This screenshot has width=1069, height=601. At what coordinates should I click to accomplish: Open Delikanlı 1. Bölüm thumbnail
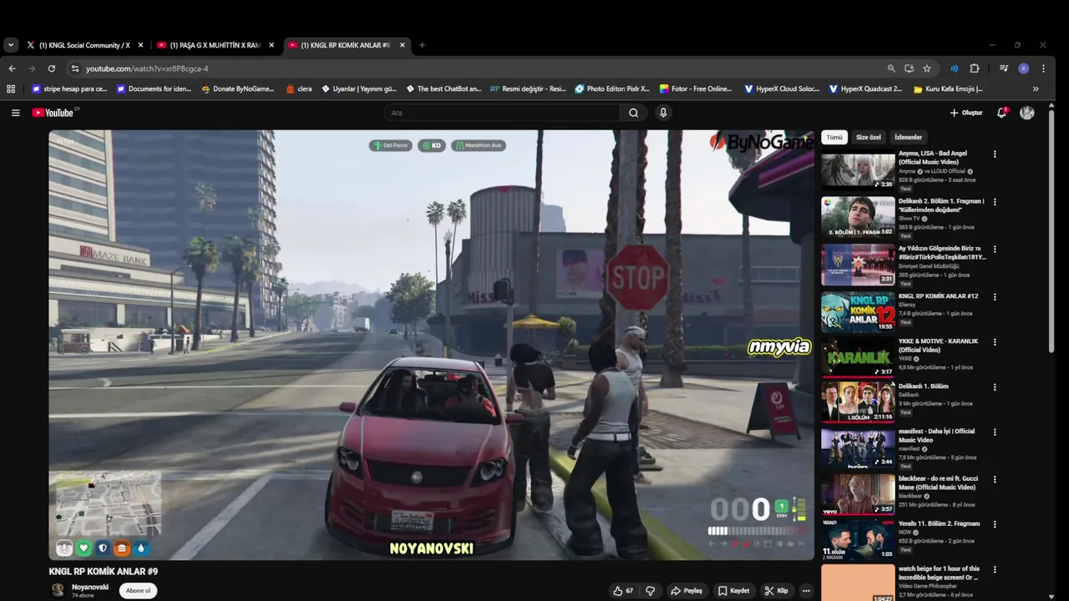(x=858, y=402)
